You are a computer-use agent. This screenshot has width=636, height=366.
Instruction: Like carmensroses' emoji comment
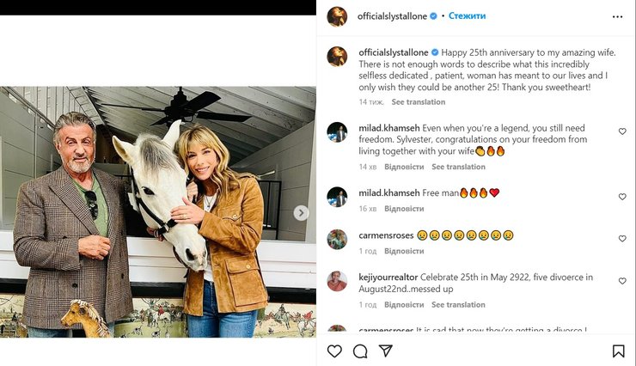click(x=622, y=239)
